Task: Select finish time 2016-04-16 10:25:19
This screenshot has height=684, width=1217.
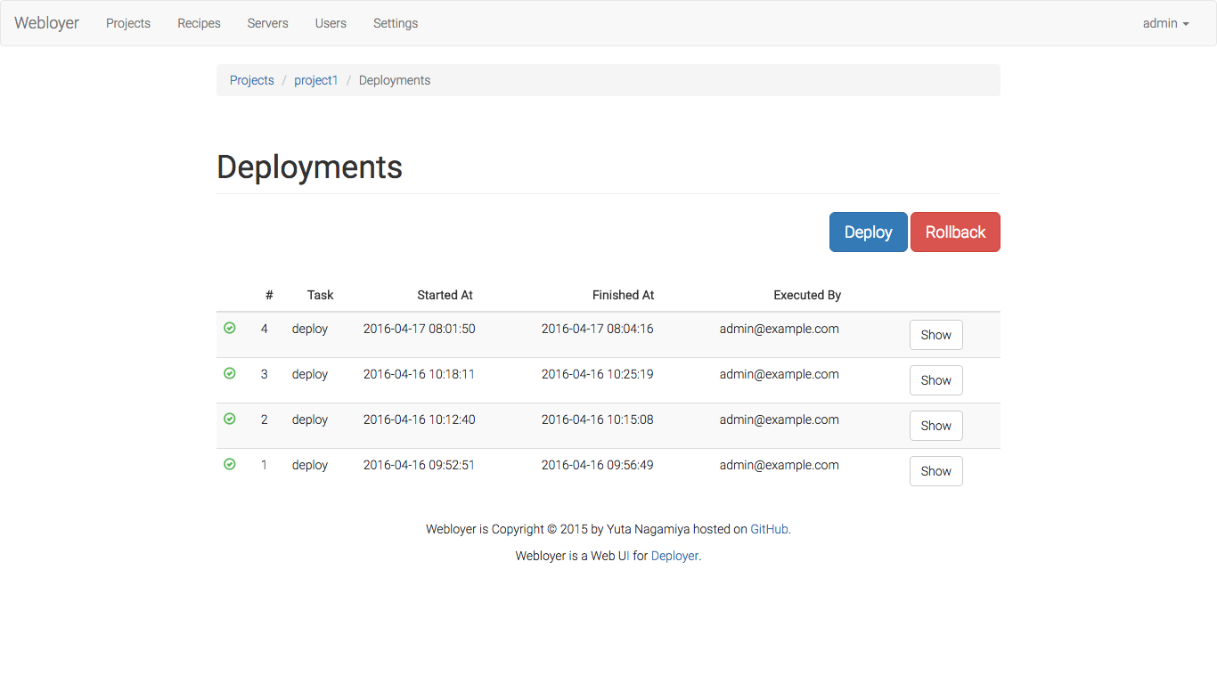Action: click(598, 374)
